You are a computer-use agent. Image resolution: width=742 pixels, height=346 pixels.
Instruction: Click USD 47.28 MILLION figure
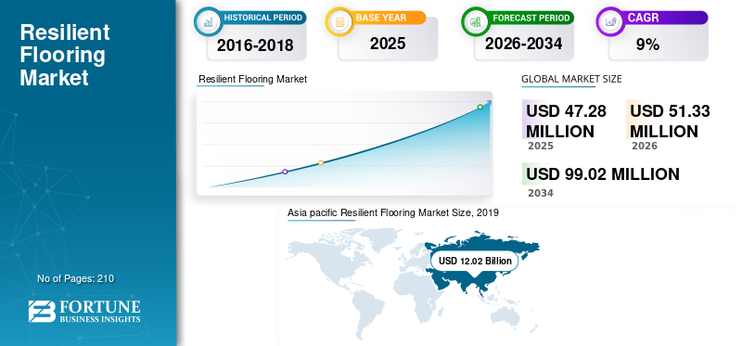(x=567, y=122)
